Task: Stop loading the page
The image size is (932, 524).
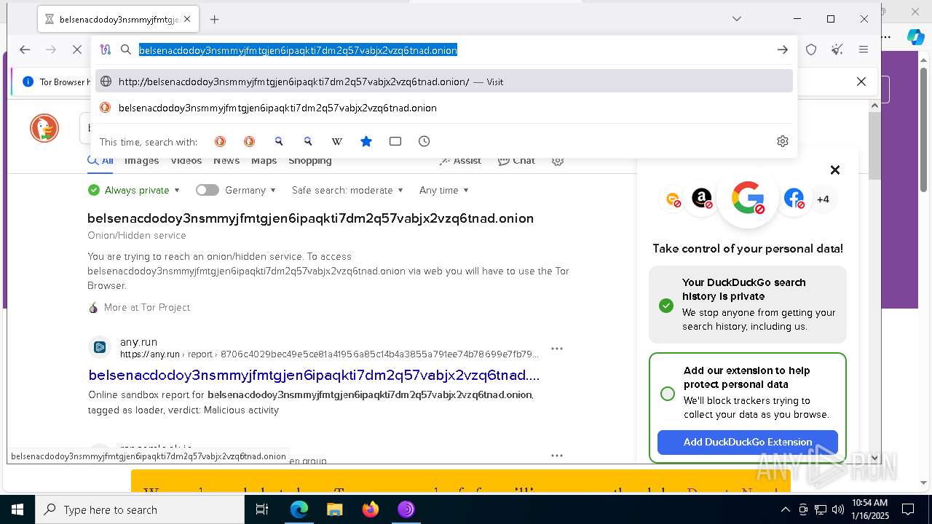Action: tap(77, 49)
